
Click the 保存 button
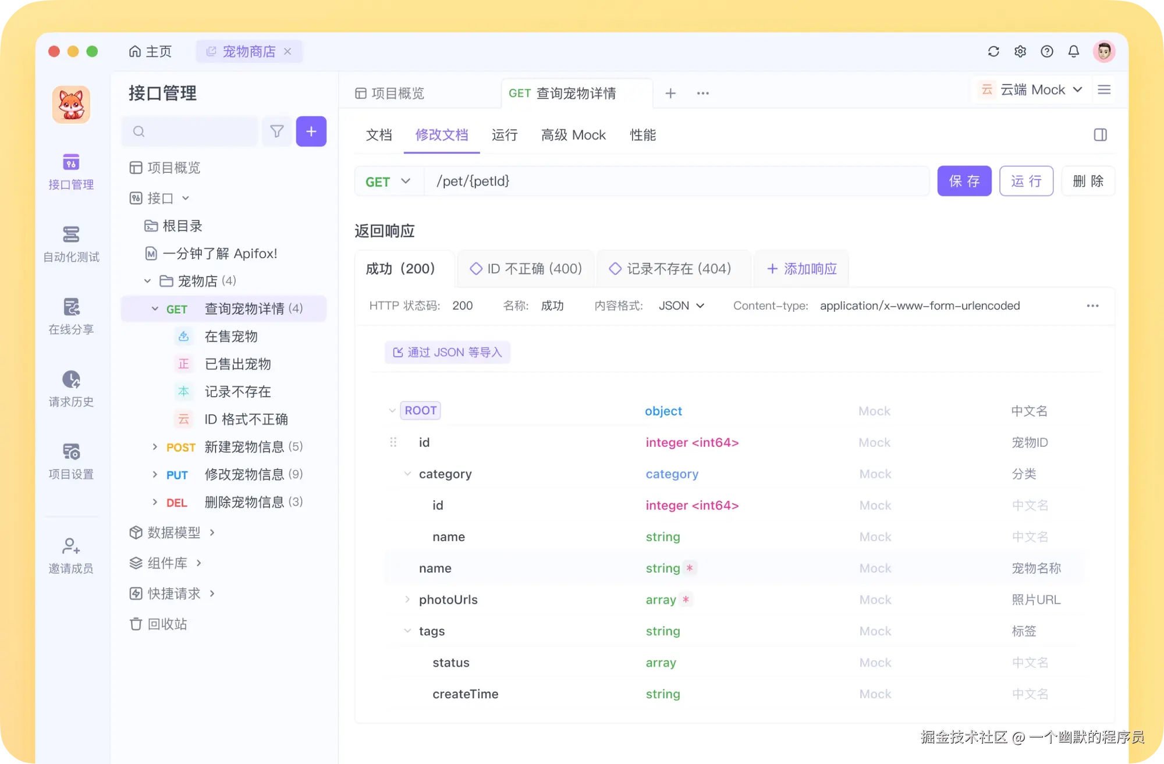pyautogui.click(x=964, y=181)
